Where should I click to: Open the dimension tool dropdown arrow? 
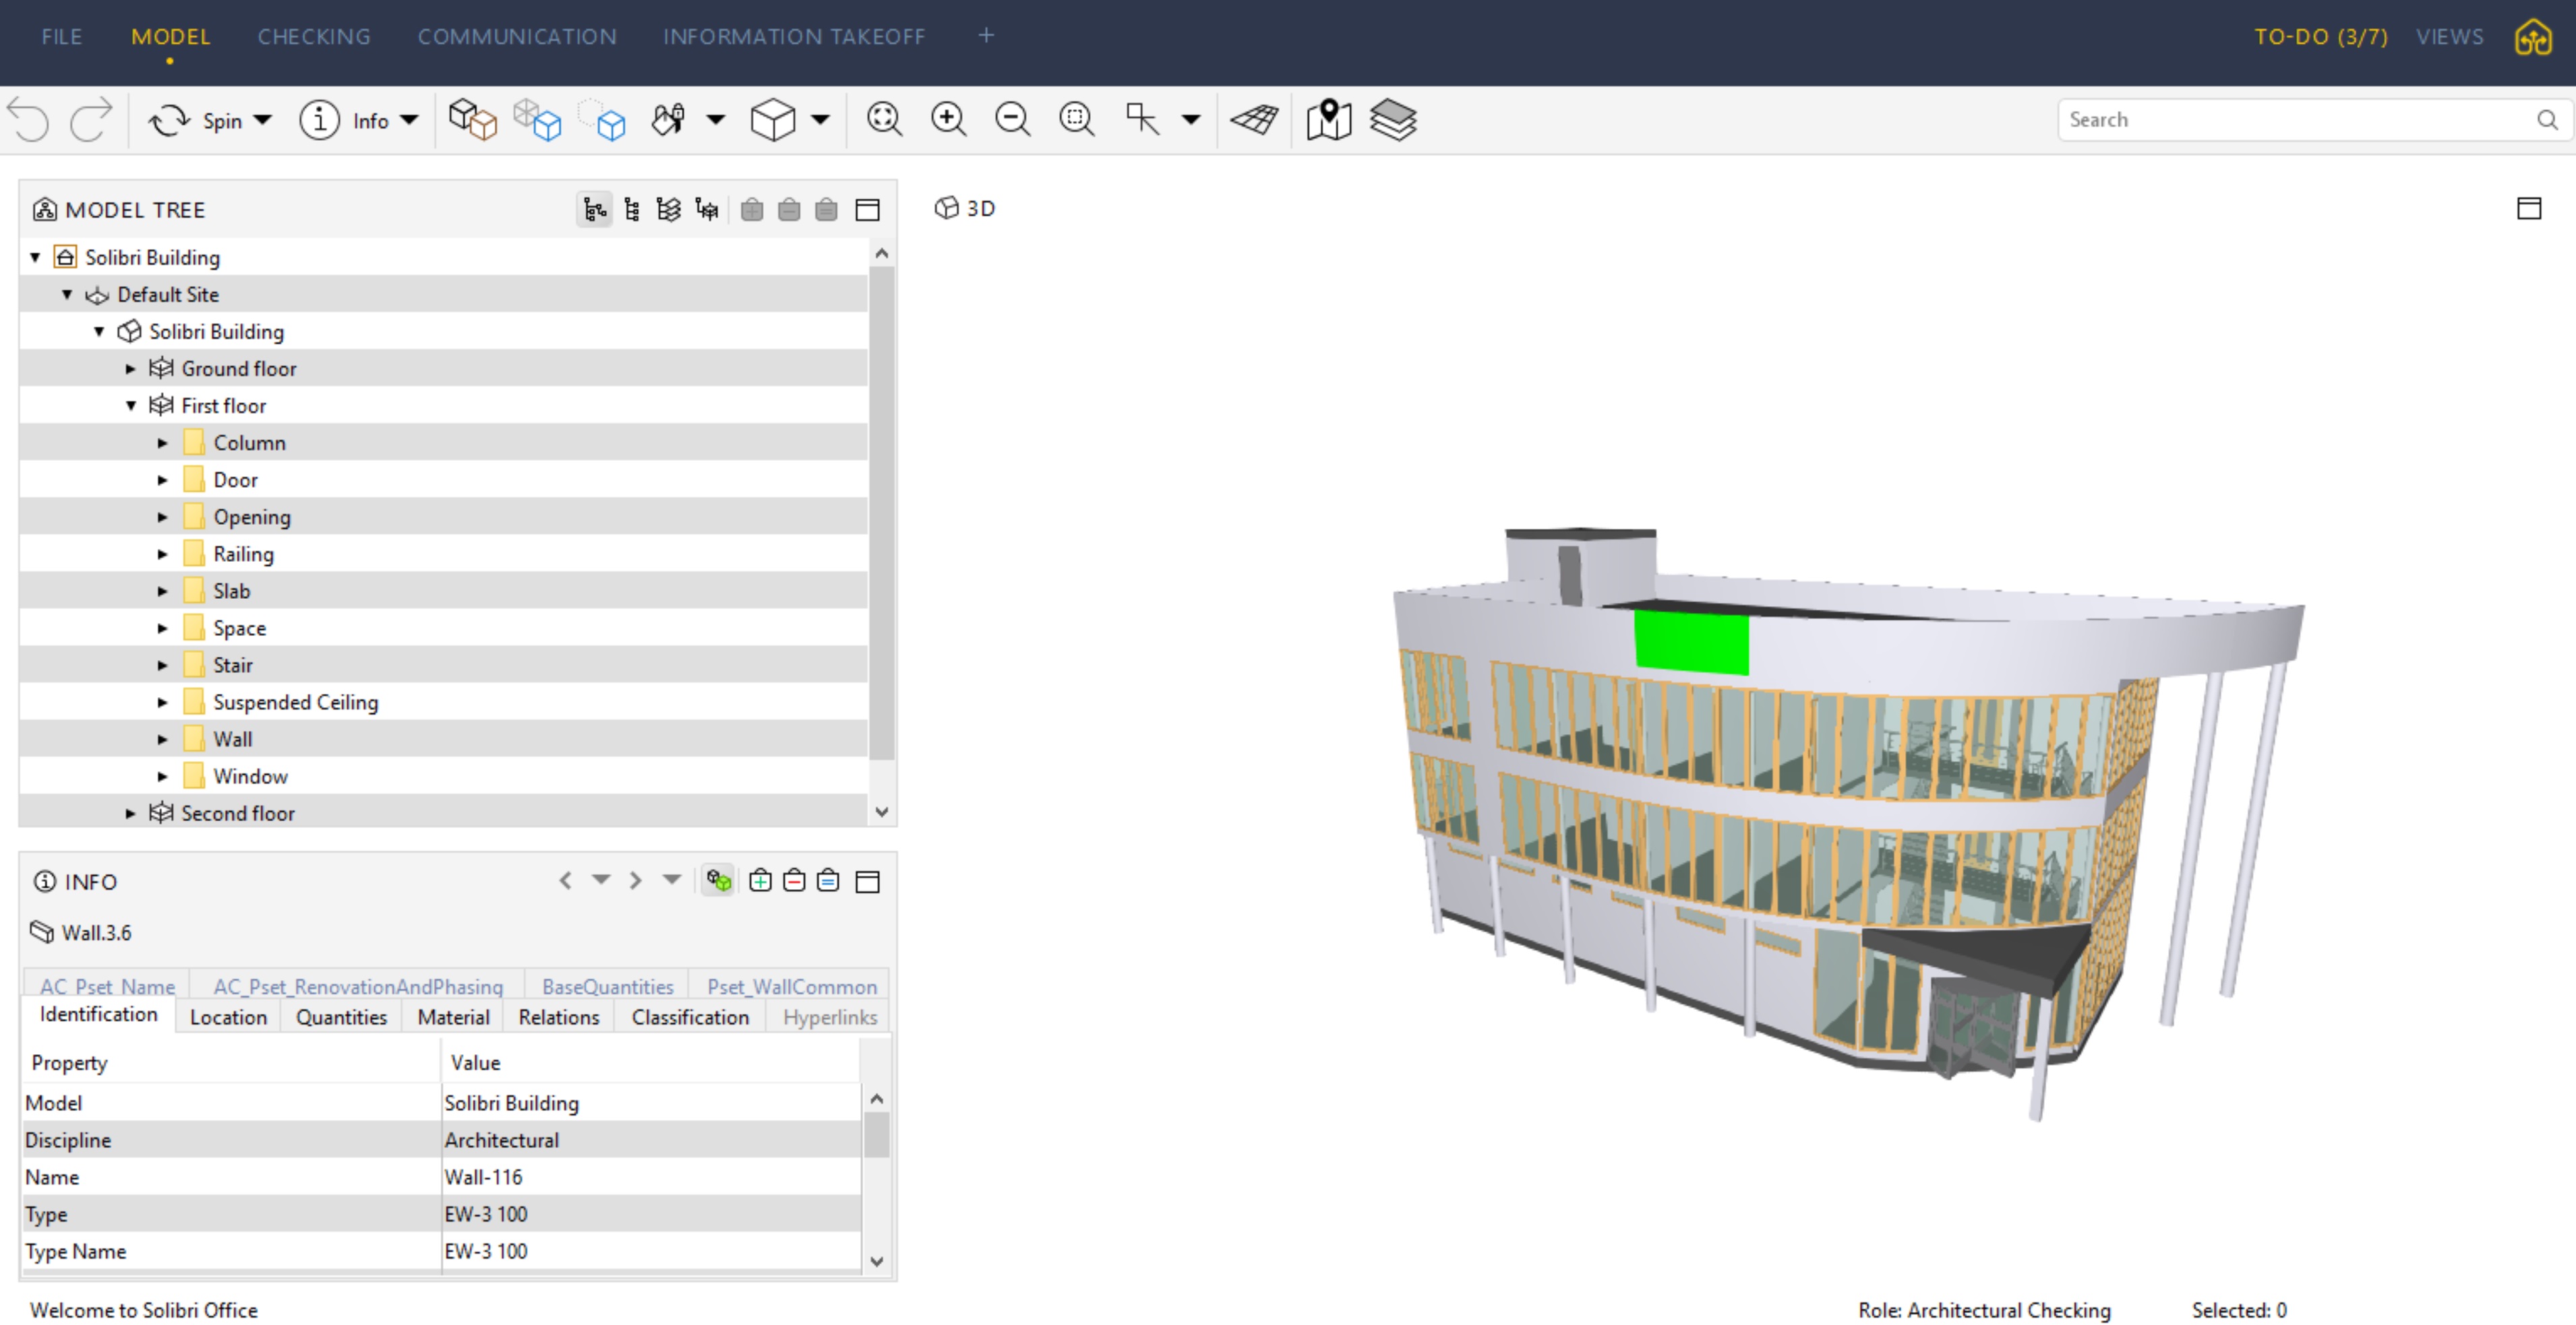coord(1190,120)
